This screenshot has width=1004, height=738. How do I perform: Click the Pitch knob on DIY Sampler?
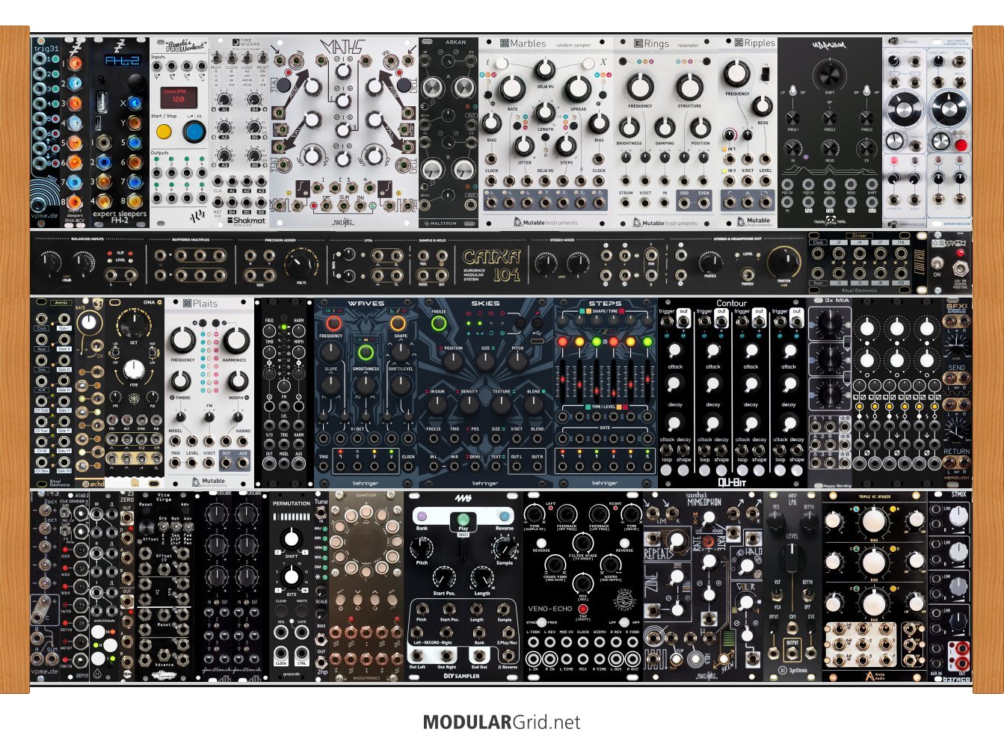pos(422,547)
